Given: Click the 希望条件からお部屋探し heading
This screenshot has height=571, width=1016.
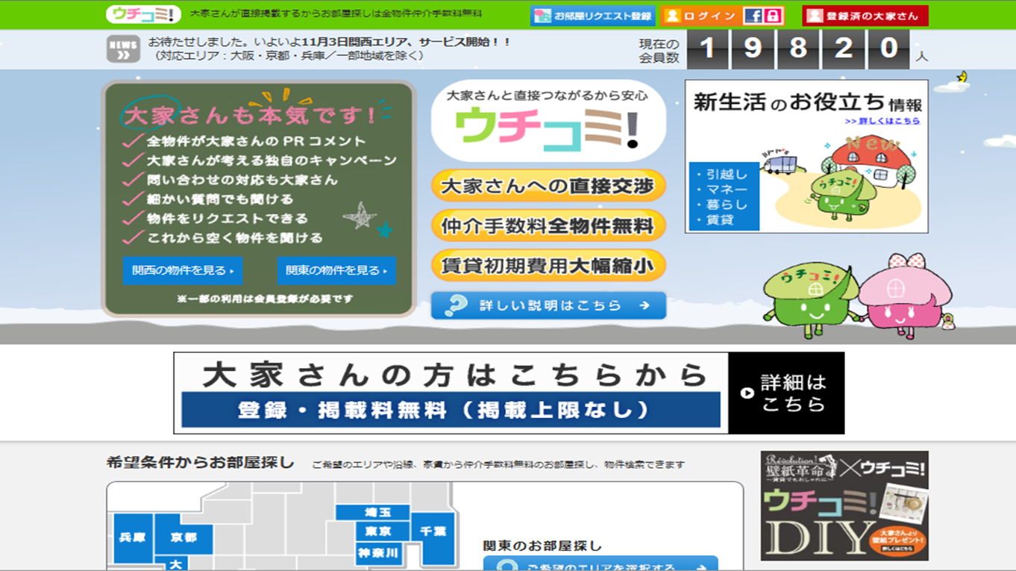Looking at the screenshot, I should 201,463.
